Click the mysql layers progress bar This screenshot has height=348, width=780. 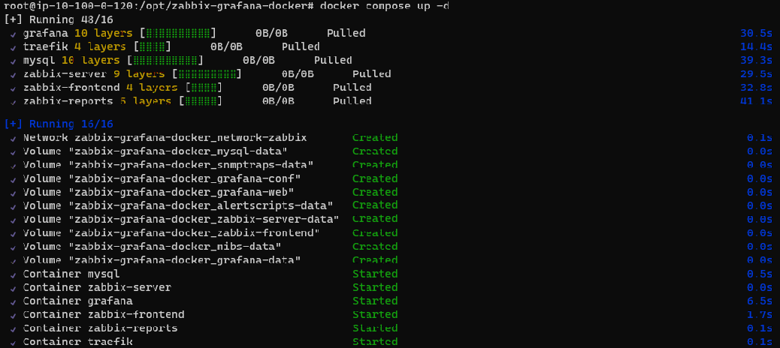point(165,61)
